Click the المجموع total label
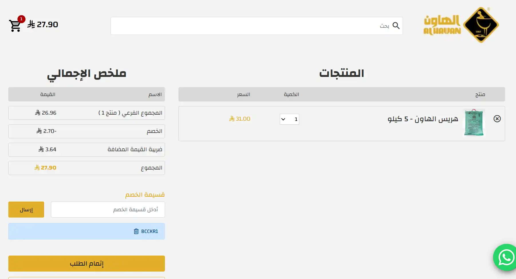 coord(151,168)
